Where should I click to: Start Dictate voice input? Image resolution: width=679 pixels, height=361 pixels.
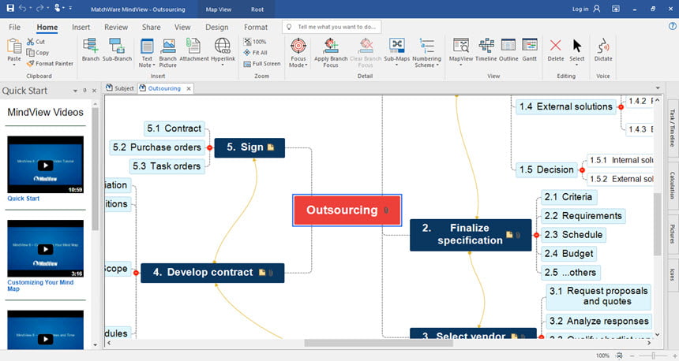click(603, 50)
